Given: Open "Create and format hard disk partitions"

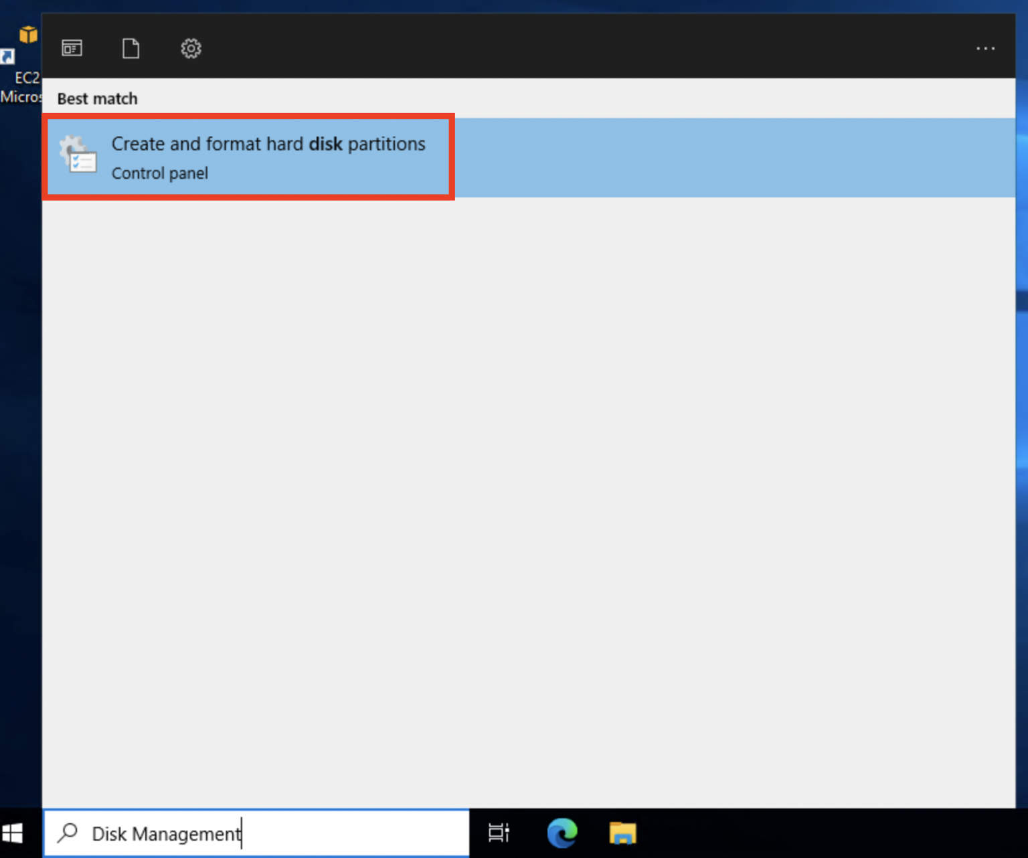Looking at the screenshot, I should coord(268,144).
